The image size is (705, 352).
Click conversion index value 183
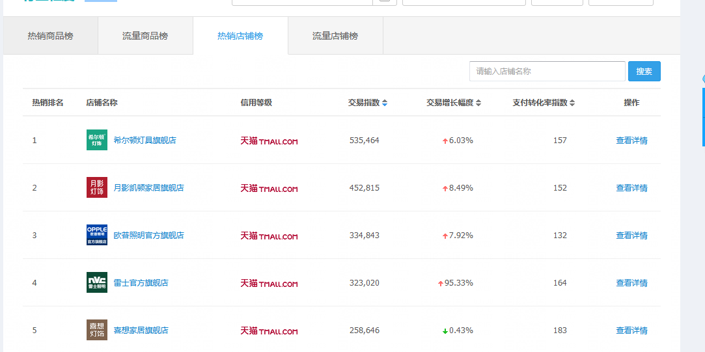(560, 331)
